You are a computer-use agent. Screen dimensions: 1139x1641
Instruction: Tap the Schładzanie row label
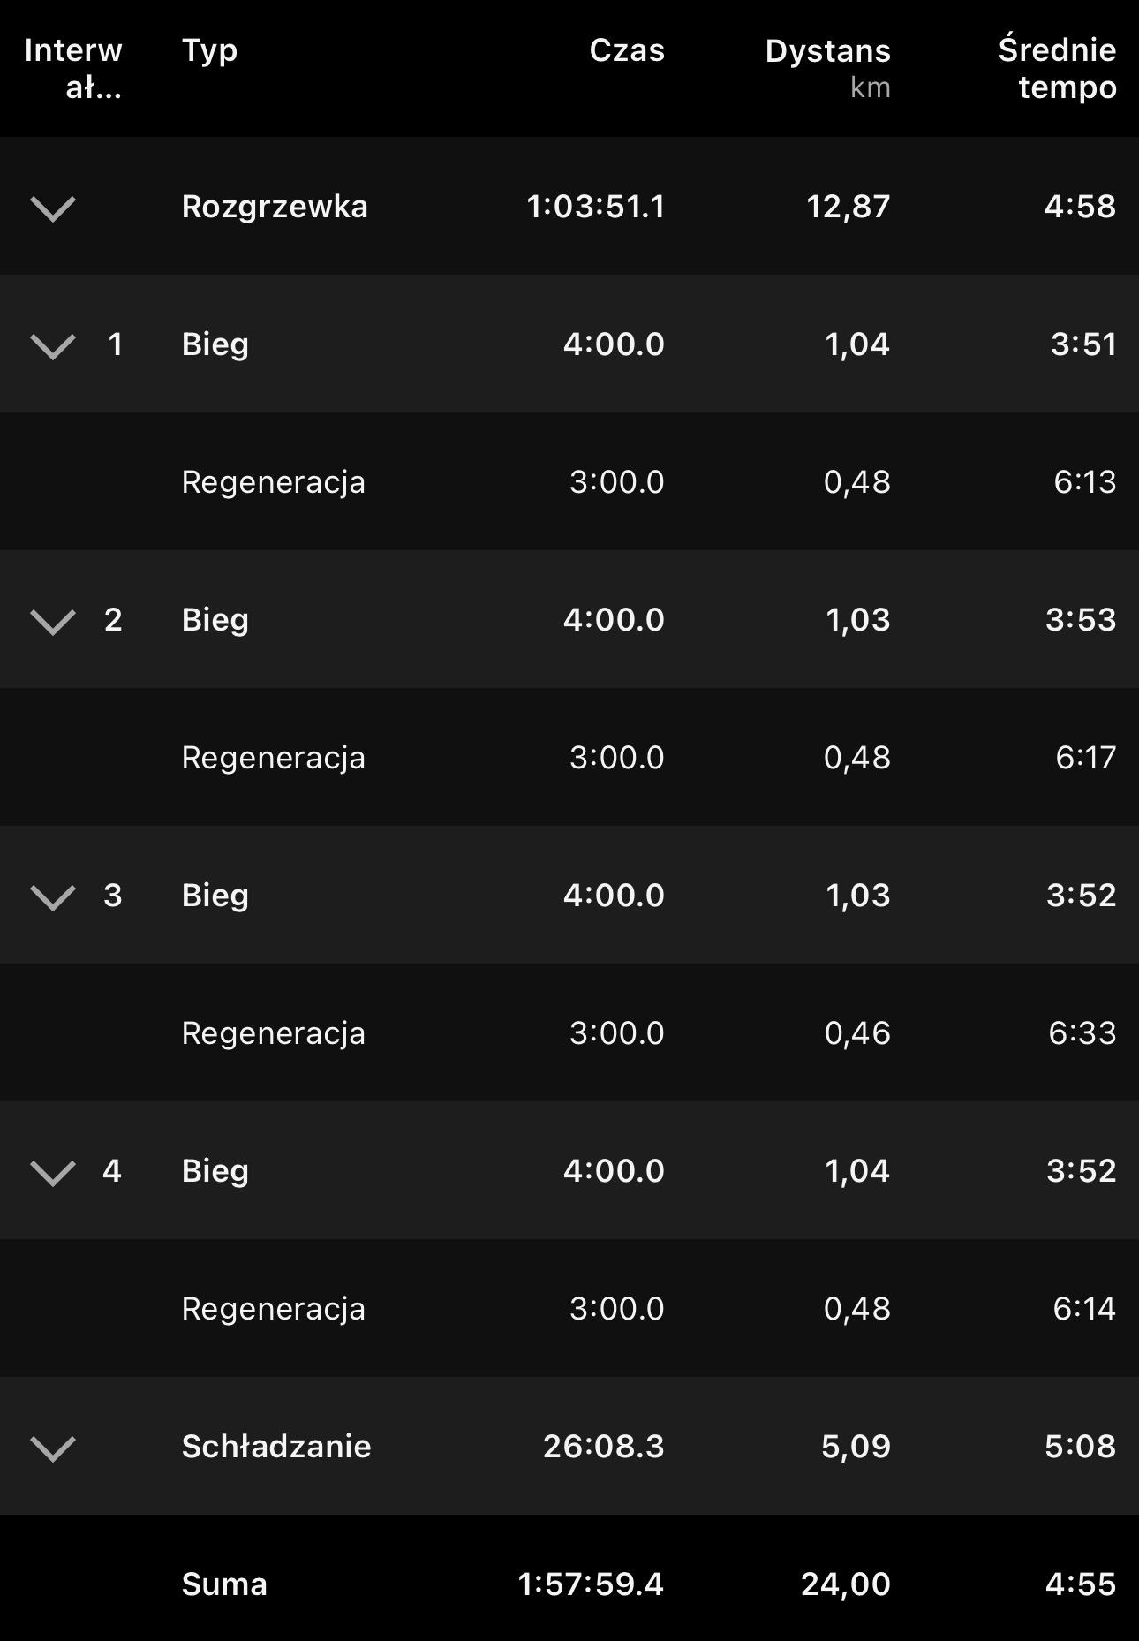[x=276, y=1447]
